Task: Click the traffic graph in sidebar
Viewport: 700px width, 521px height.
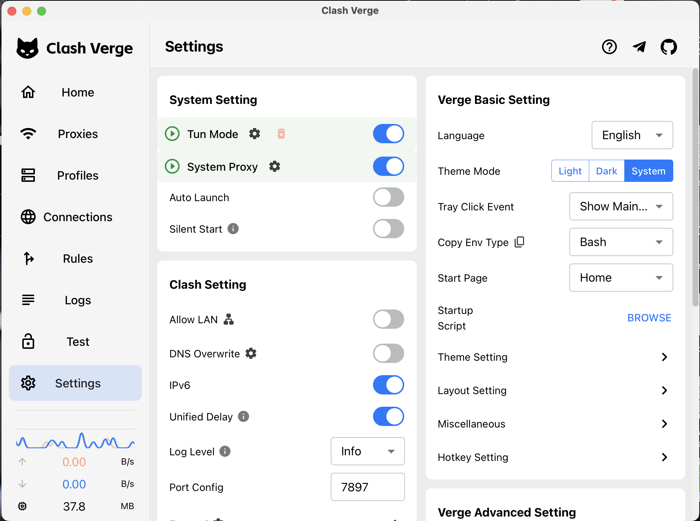Action: (x=75, y=440)
